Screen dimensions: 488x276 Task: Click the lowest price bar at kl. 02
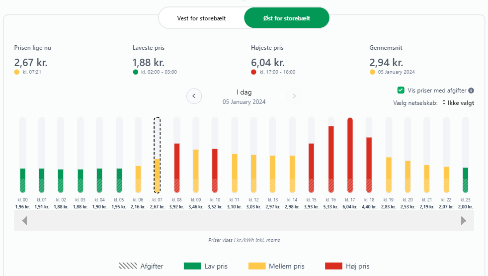61,180
